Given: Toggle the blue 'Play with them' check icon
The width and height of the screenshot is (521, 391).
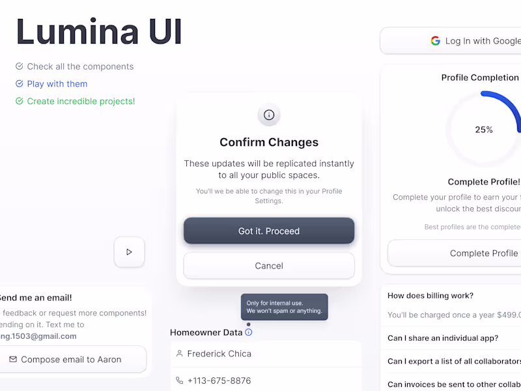Looking at the screenshot, I should pyautogui.click(x=20, y=84).
